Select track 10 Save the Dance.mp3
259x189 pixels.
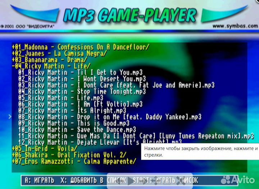tap(77, 130)
